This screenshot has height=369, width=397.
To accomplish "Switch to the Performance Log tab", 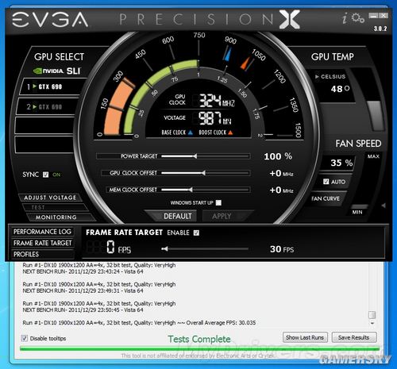I will tap(42, 232).
